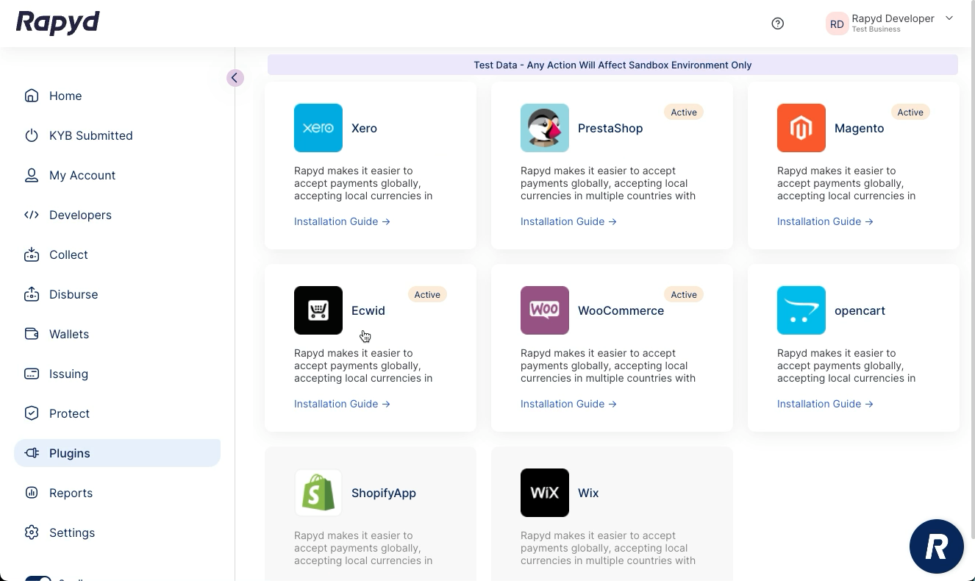The width and height of the screenshot is (975, 581).
Task: Click the Wallets sidebar icon
Action: pyautogui.click(x=32, y=334)
